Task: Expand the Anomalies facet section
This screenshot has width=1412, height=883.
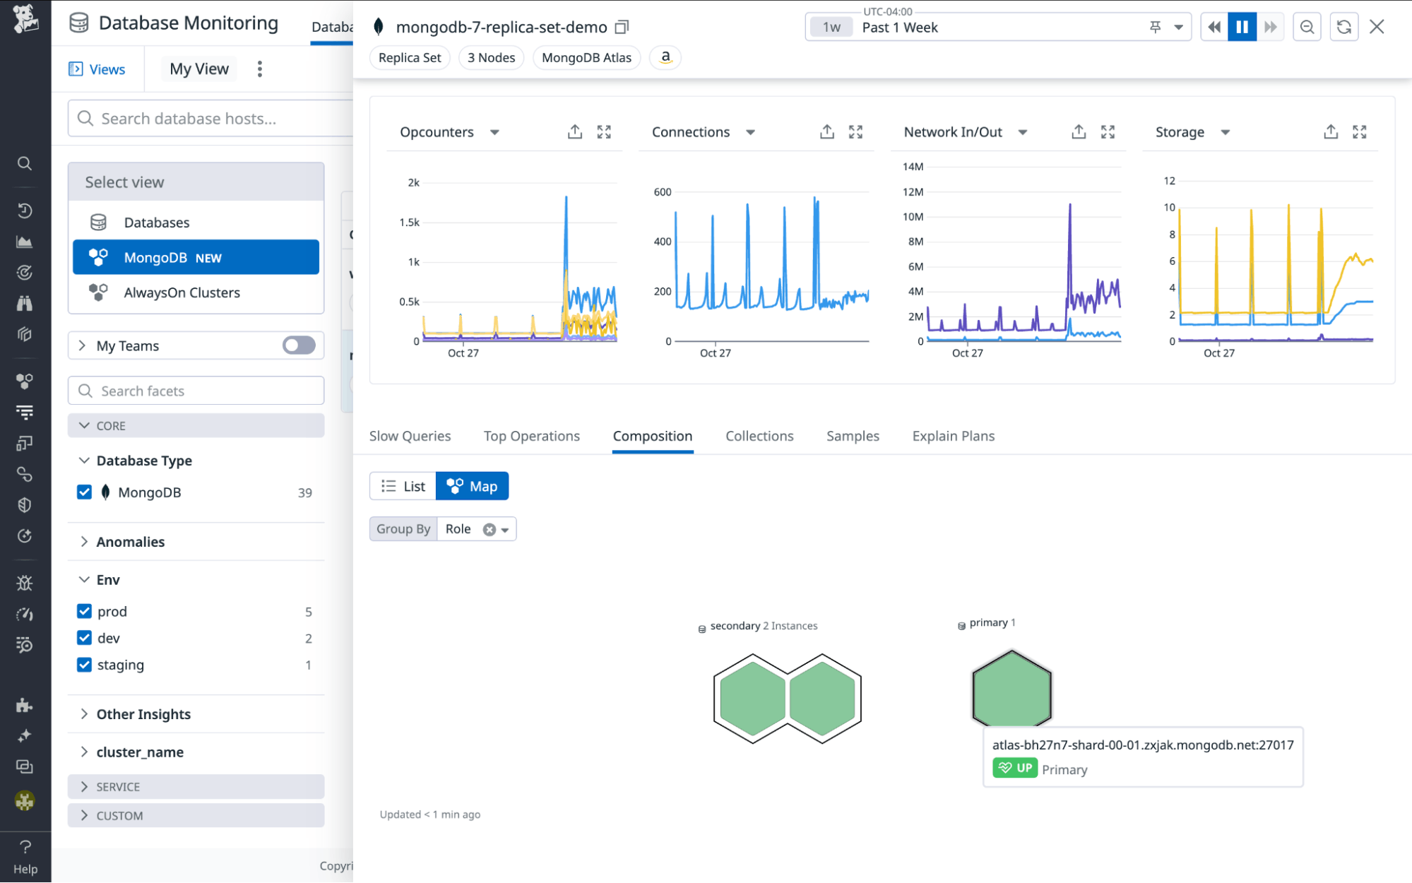Action: (130, 542)
